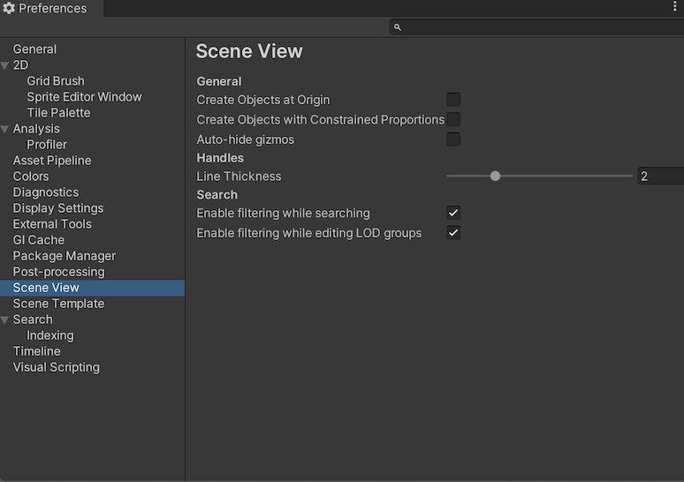684x482 pixels.
Task: Click the Handles section header
Action: click(220, 158)
